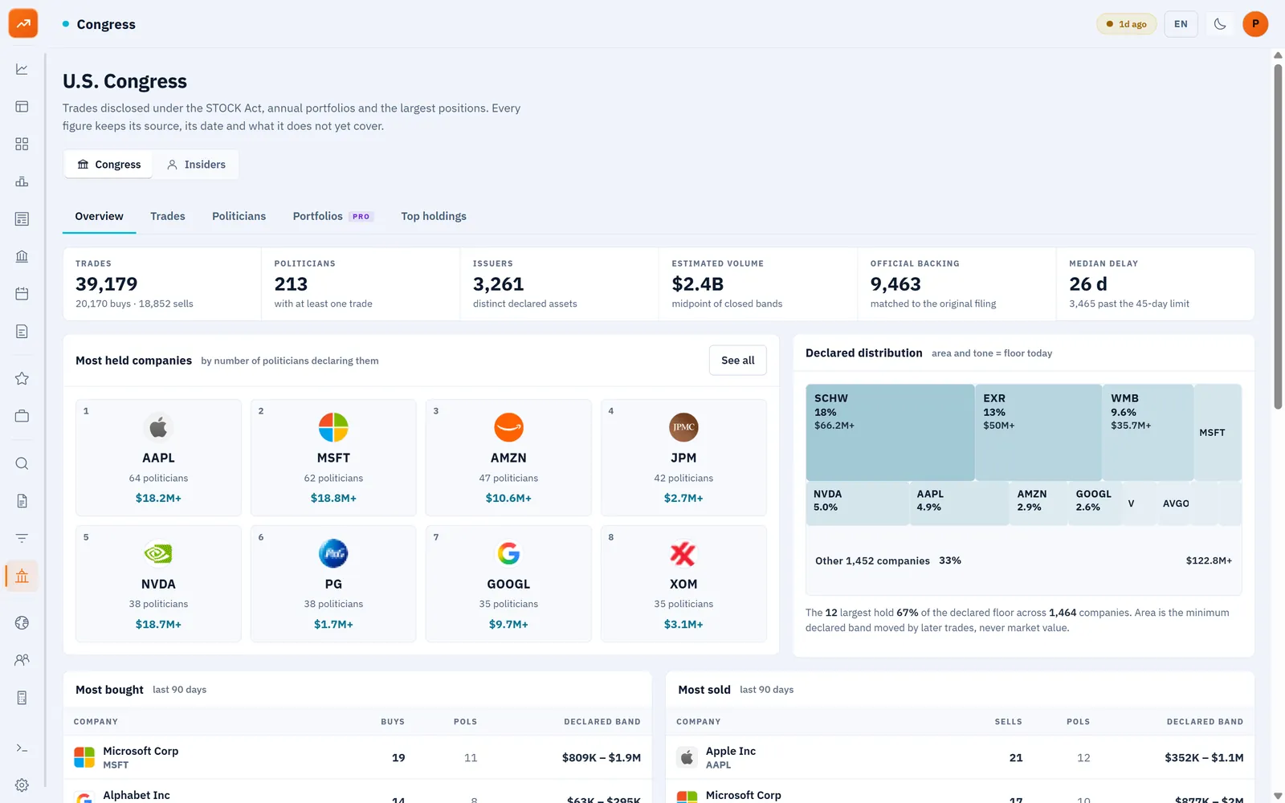This screenshot has width=1285, height=803.
Task: Toggle dark mode moon icon
Action: pyautogui.click(x=1220, y=24)
